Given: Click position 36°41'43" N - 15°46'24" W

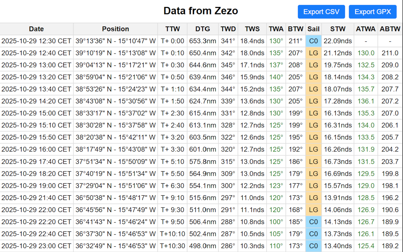Looking at the screenshot, I should (116, 222).
